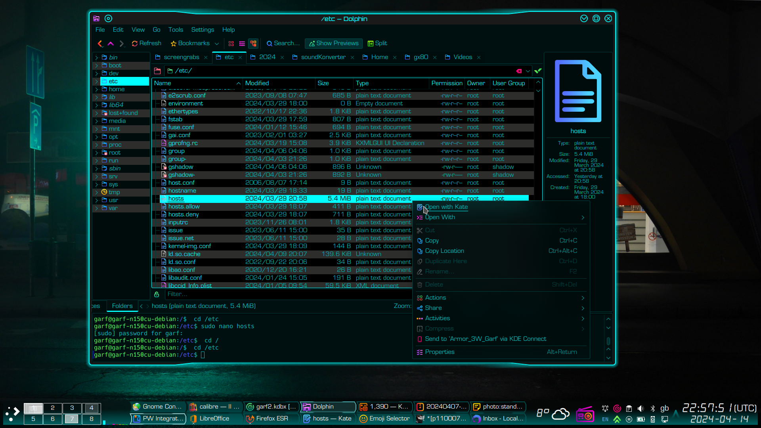Switch to Icons view mode
Viewport: 761px width, 428px height.
click(x=231, y=44)
